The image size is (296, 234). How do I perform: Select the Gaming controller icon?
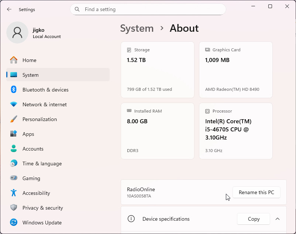click(14, 178)
